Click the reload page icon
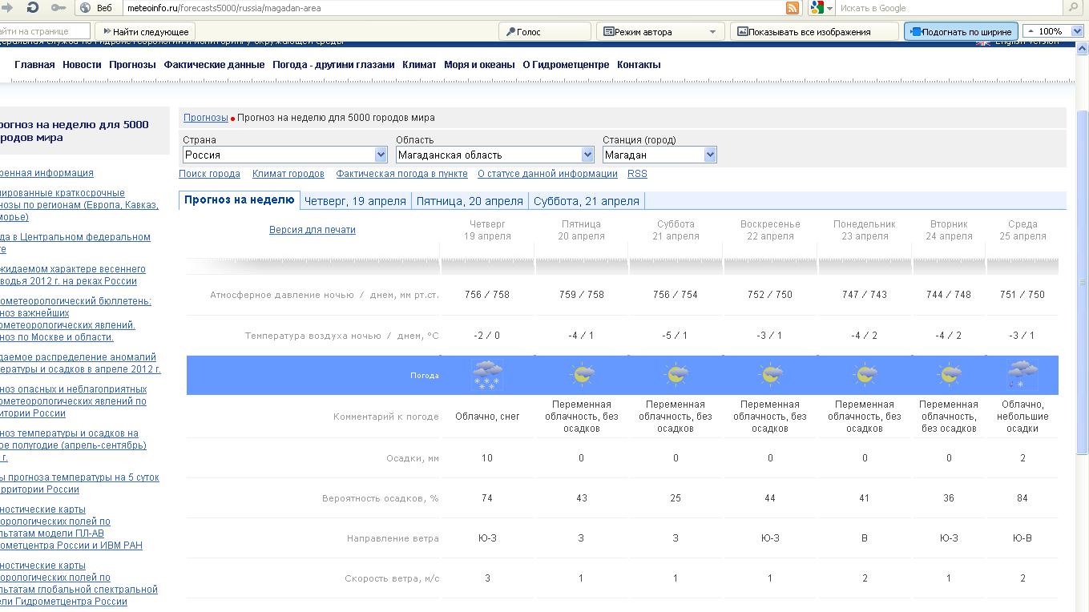Screen dimensions: 1089x612 [33, 7]
